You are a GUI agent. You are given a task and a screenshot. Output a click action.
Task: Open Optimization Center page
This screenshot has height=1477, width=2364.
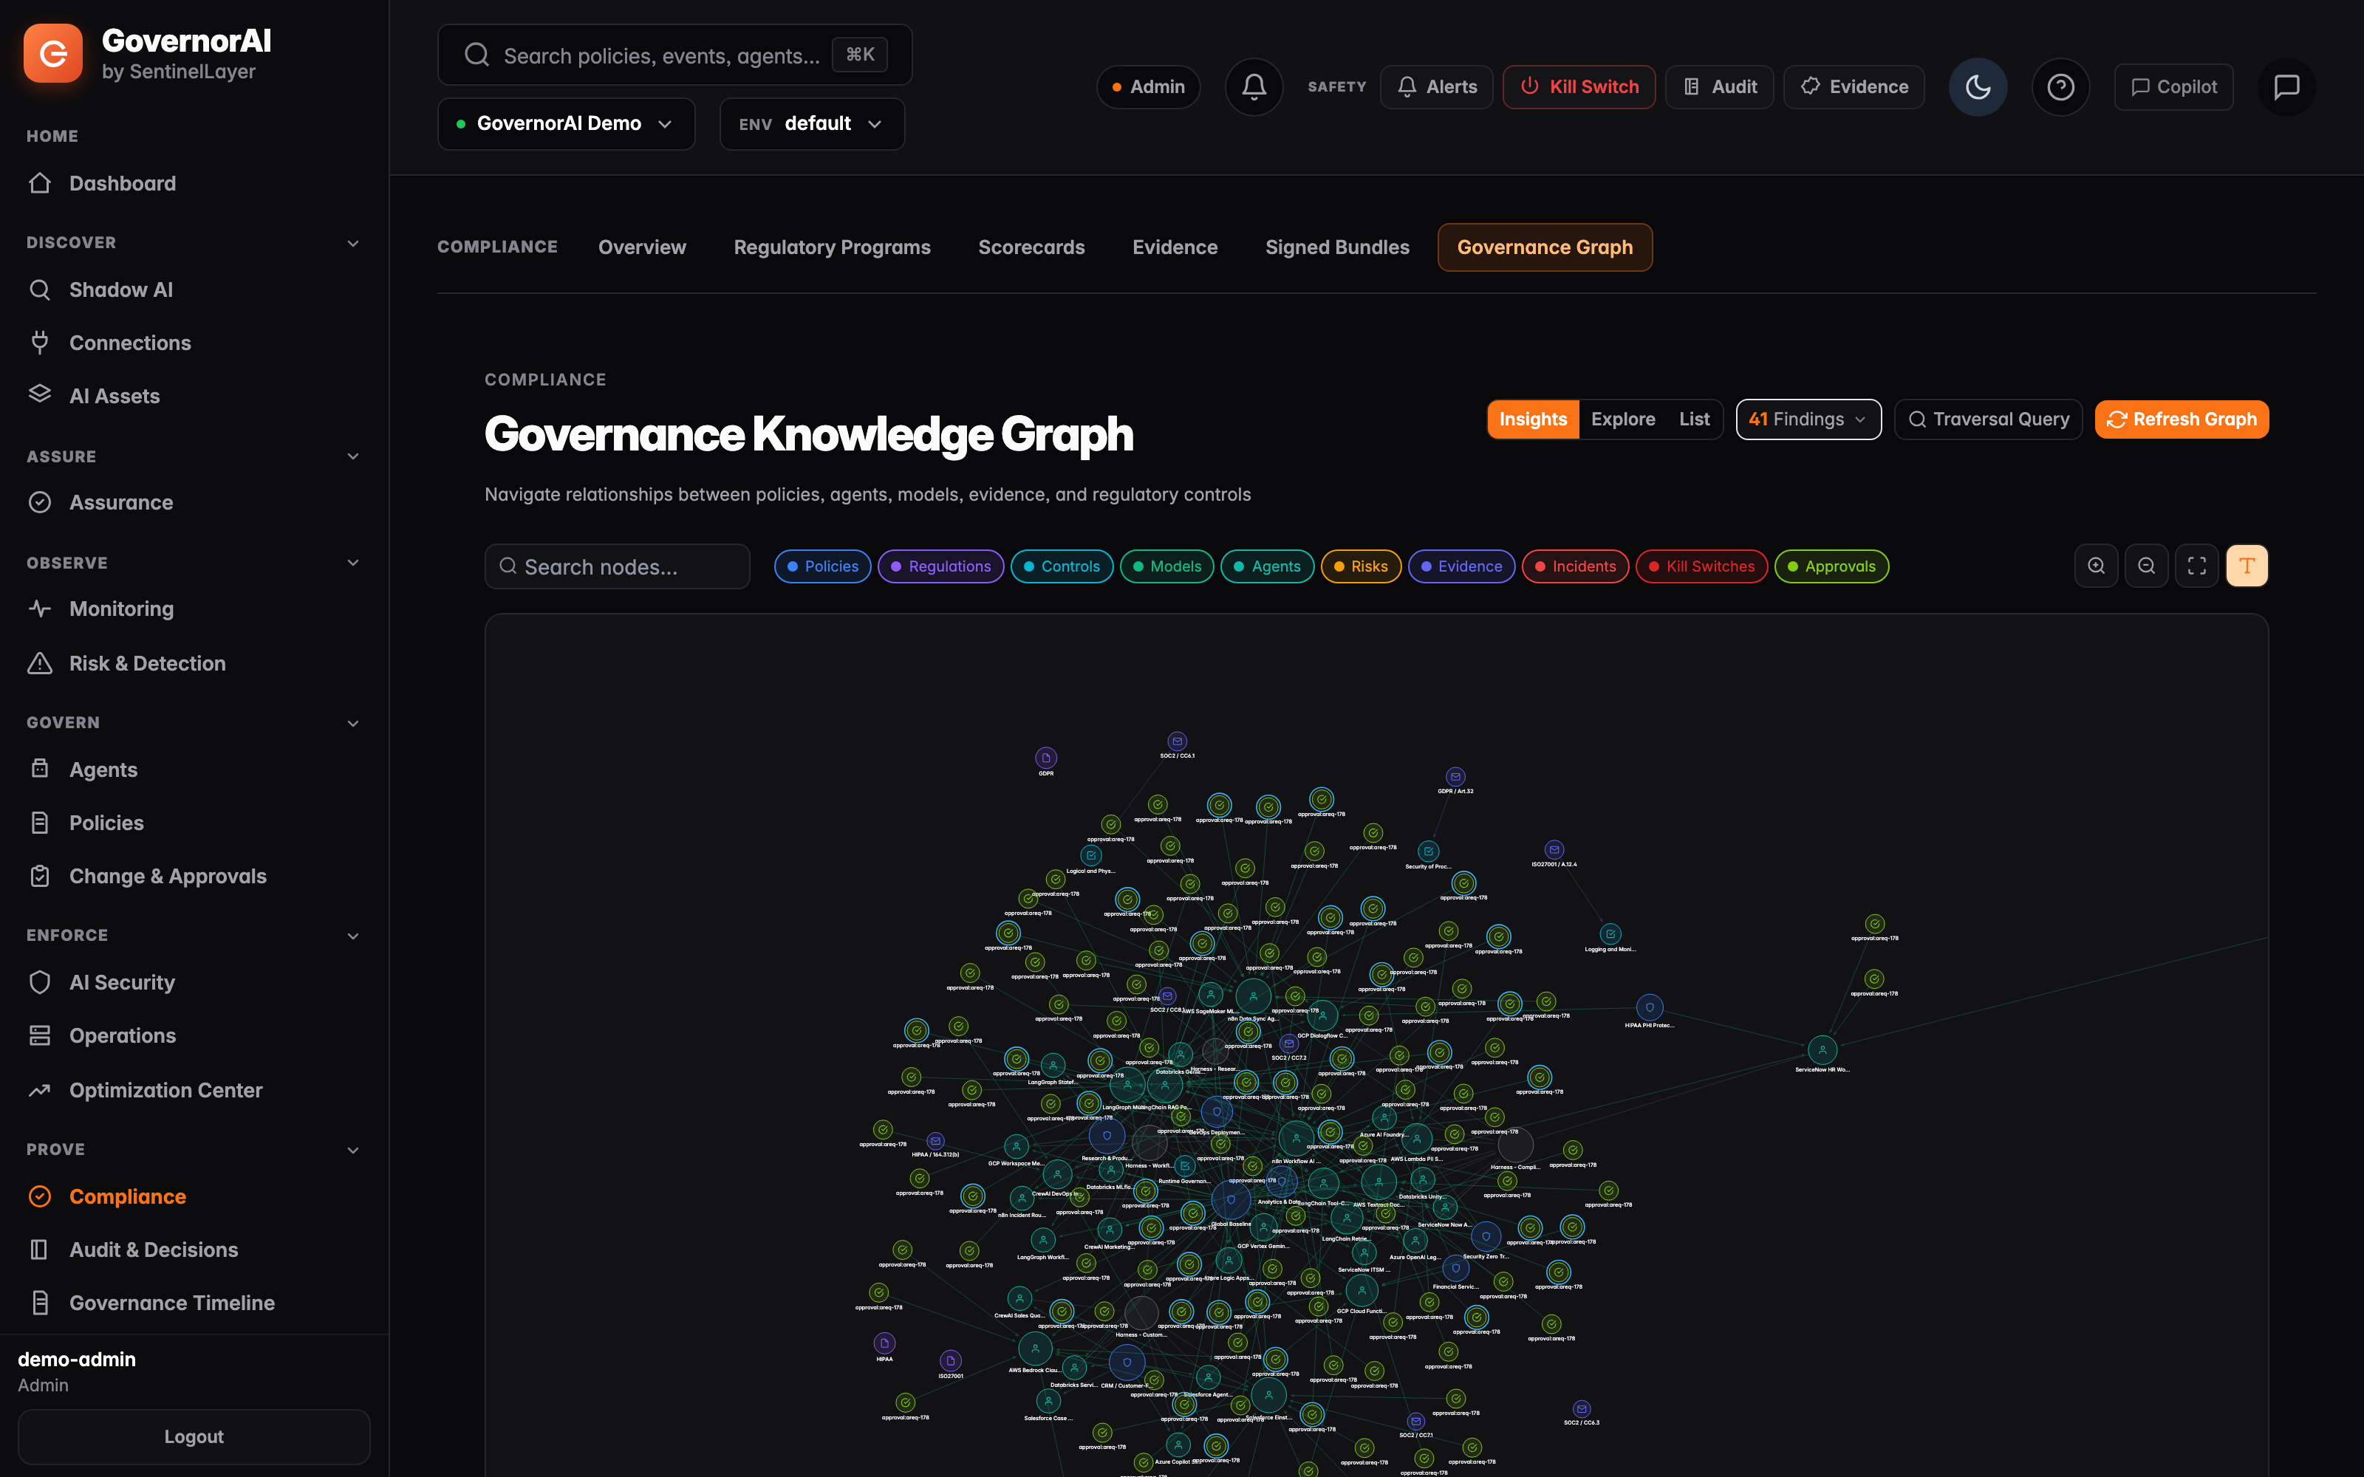click(194, 1090)
